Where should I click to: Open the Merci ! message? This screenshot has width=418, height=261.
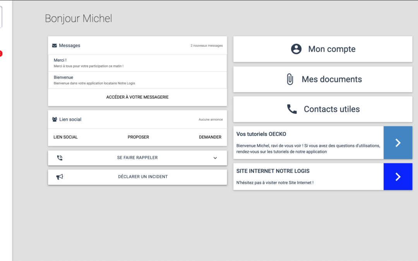pos(137,63)
